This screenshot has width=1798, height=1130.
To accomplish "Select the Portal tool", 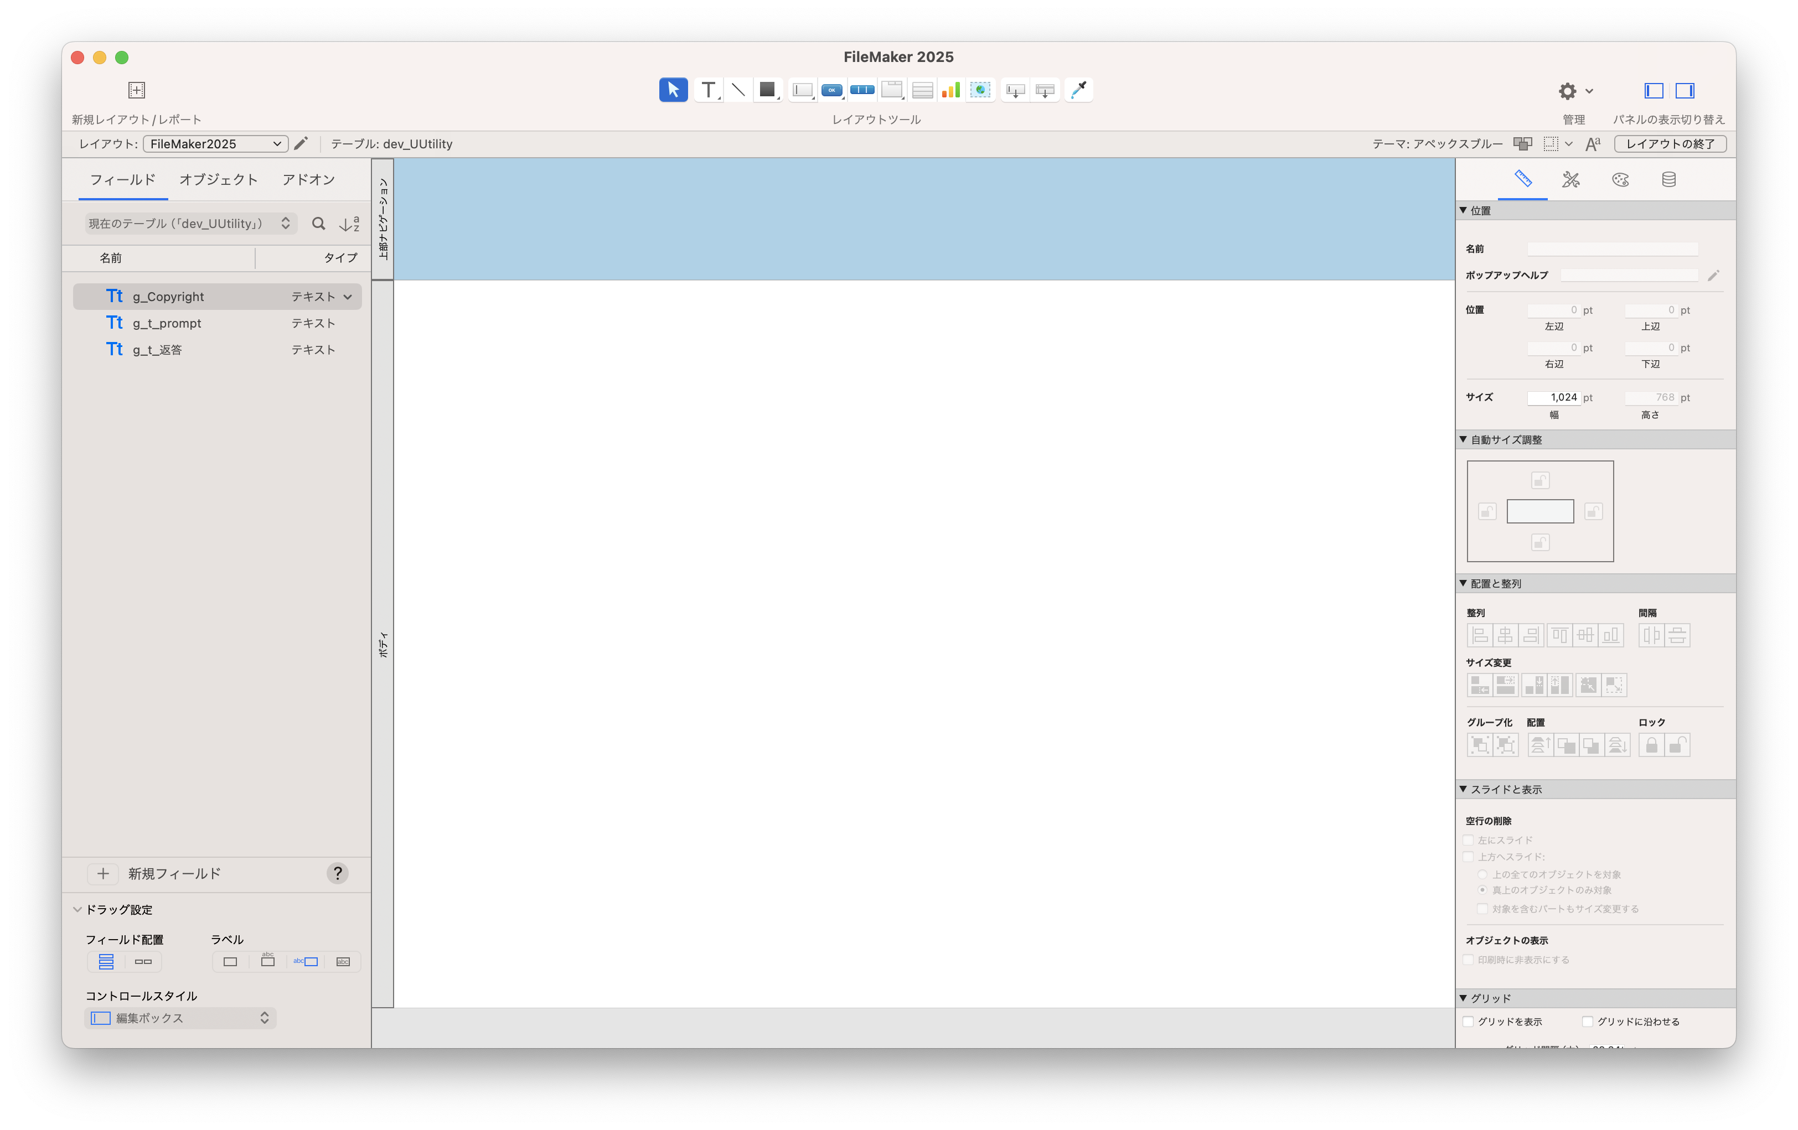I will click(922, 90).
